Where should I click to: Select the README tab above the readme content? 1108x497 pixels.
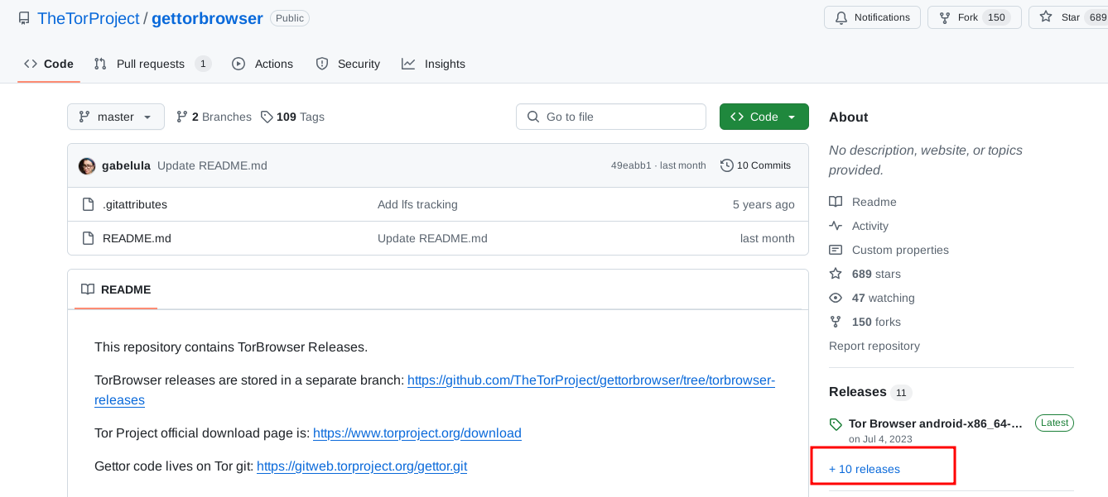[x=116, y=289]
